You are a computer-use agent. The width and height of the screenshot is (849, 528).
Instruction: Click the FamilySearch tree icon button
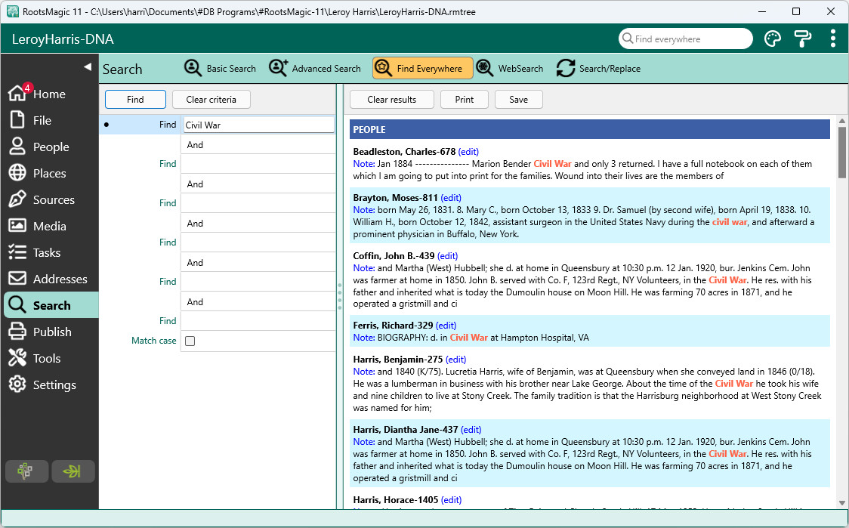[26, 471]
